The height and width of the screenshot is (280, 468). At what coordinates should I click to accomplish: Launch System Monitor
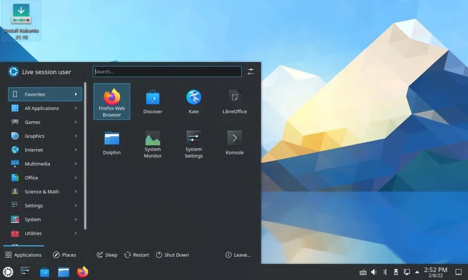[x=152, y=143]
